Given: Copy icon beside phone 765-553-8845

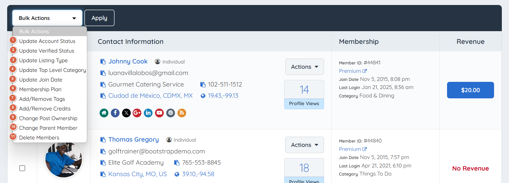Looking at the screenshot, I should tap(177, 163).
